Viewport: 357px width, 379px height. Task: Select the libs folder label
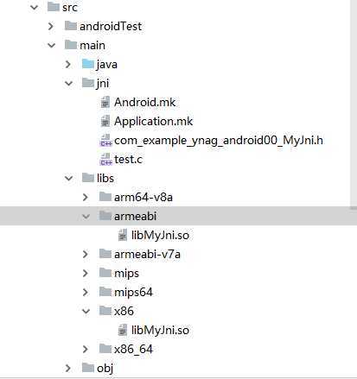point(105,178)
